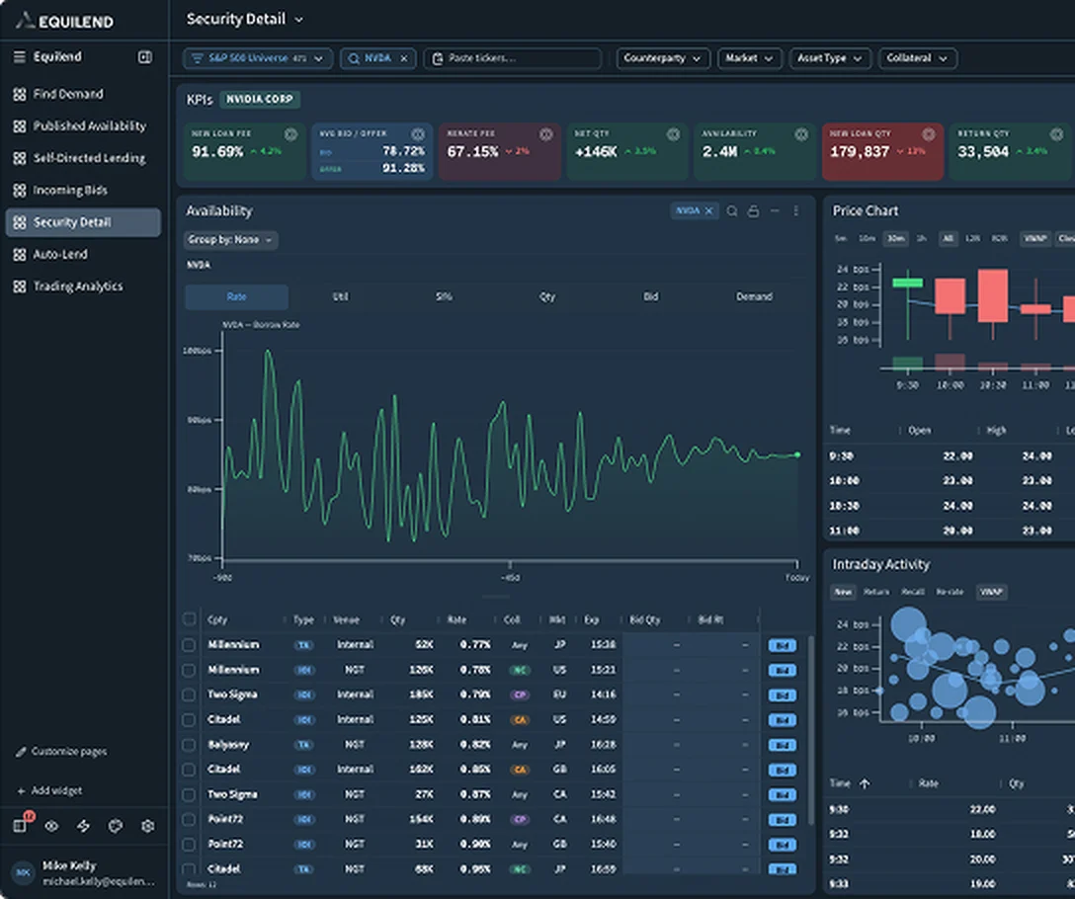This screenshot has height=899, width=1075.
Task: Click Bid button on Millennium 52K row
Action: click(x=783, y=645)
